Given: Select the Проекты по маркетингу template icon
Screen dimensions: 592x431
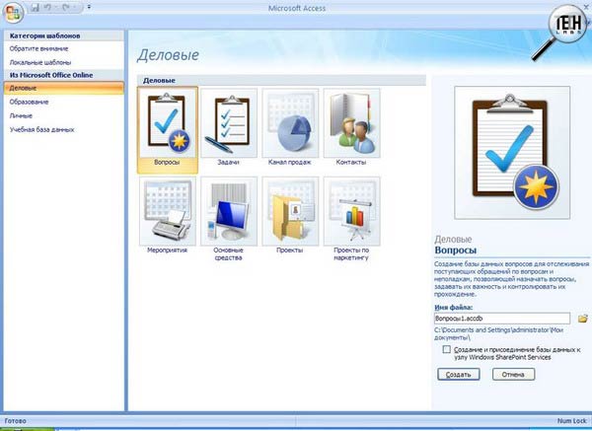Looking at the screenshot, I should (351, 211).
